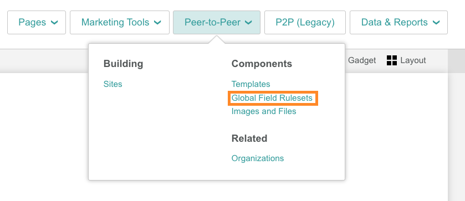The height and width of the screenshot is (201, 465).
Task: Open Images and Files
Action: pyautogui.click(x=264, y=111)
